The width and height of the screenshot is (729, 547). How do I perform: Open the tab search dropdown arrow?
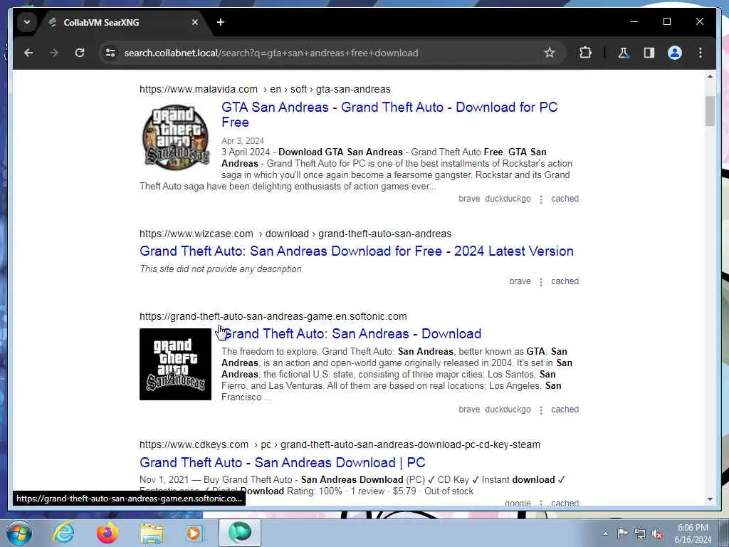tap(27, 22)
